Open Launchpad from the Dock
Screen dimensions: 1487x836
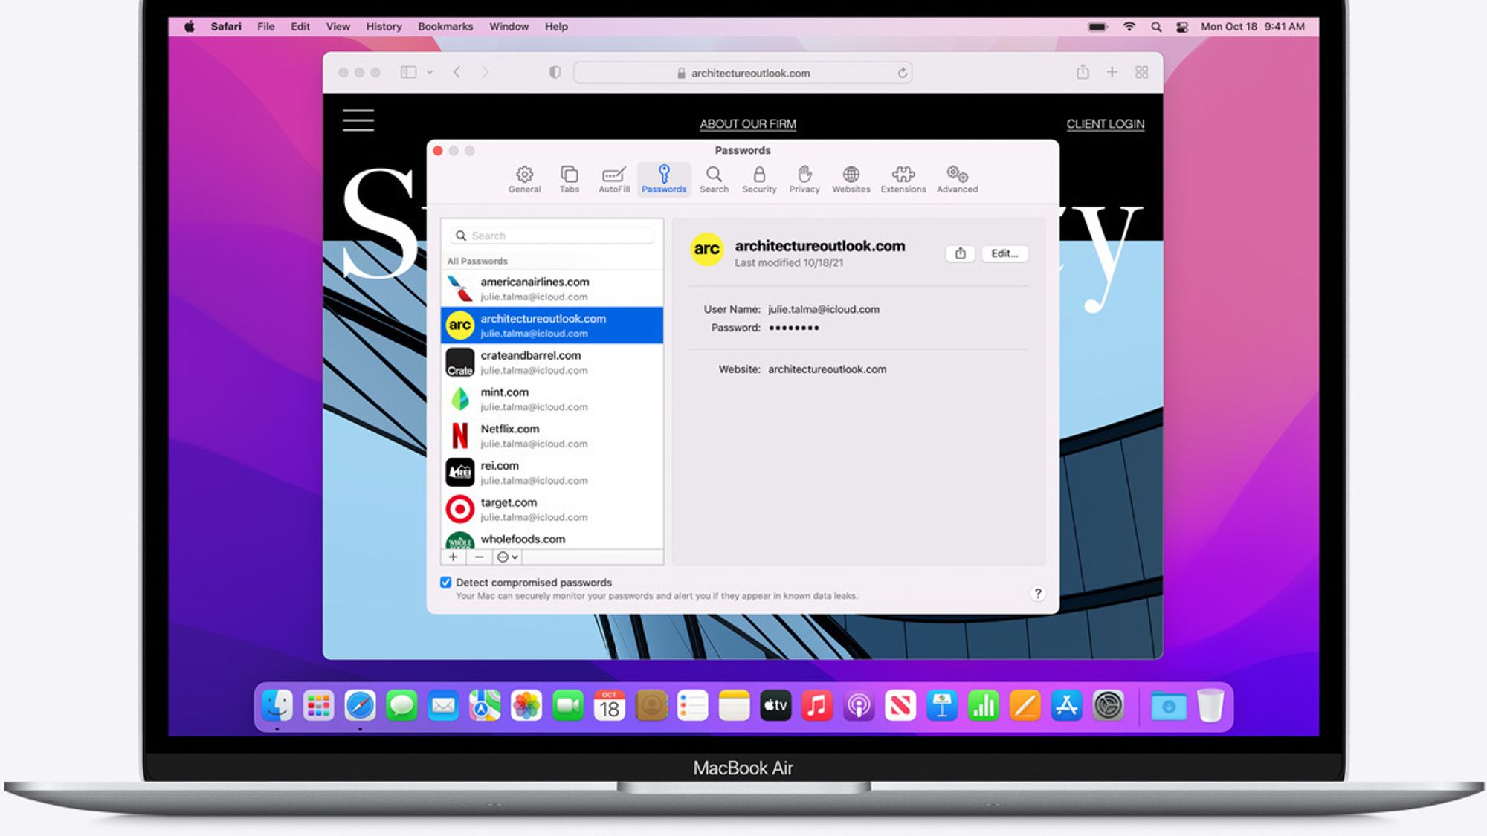pyautogui.click(x=318, y=705)
